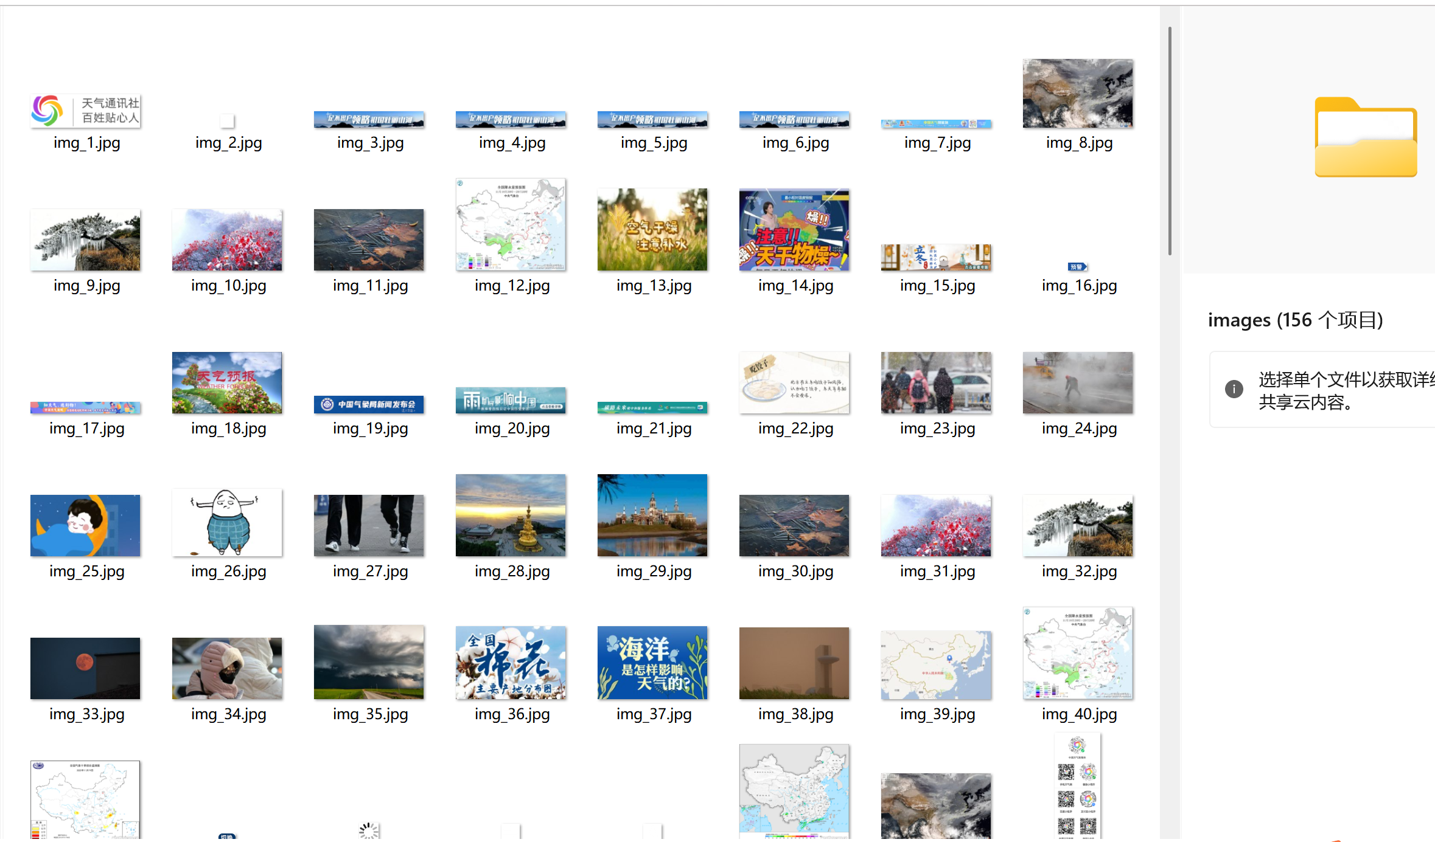Select the cotton distribution image img_36.jpg
The height and width of the screenshot is (842, 1435).
tap(511, 663)
